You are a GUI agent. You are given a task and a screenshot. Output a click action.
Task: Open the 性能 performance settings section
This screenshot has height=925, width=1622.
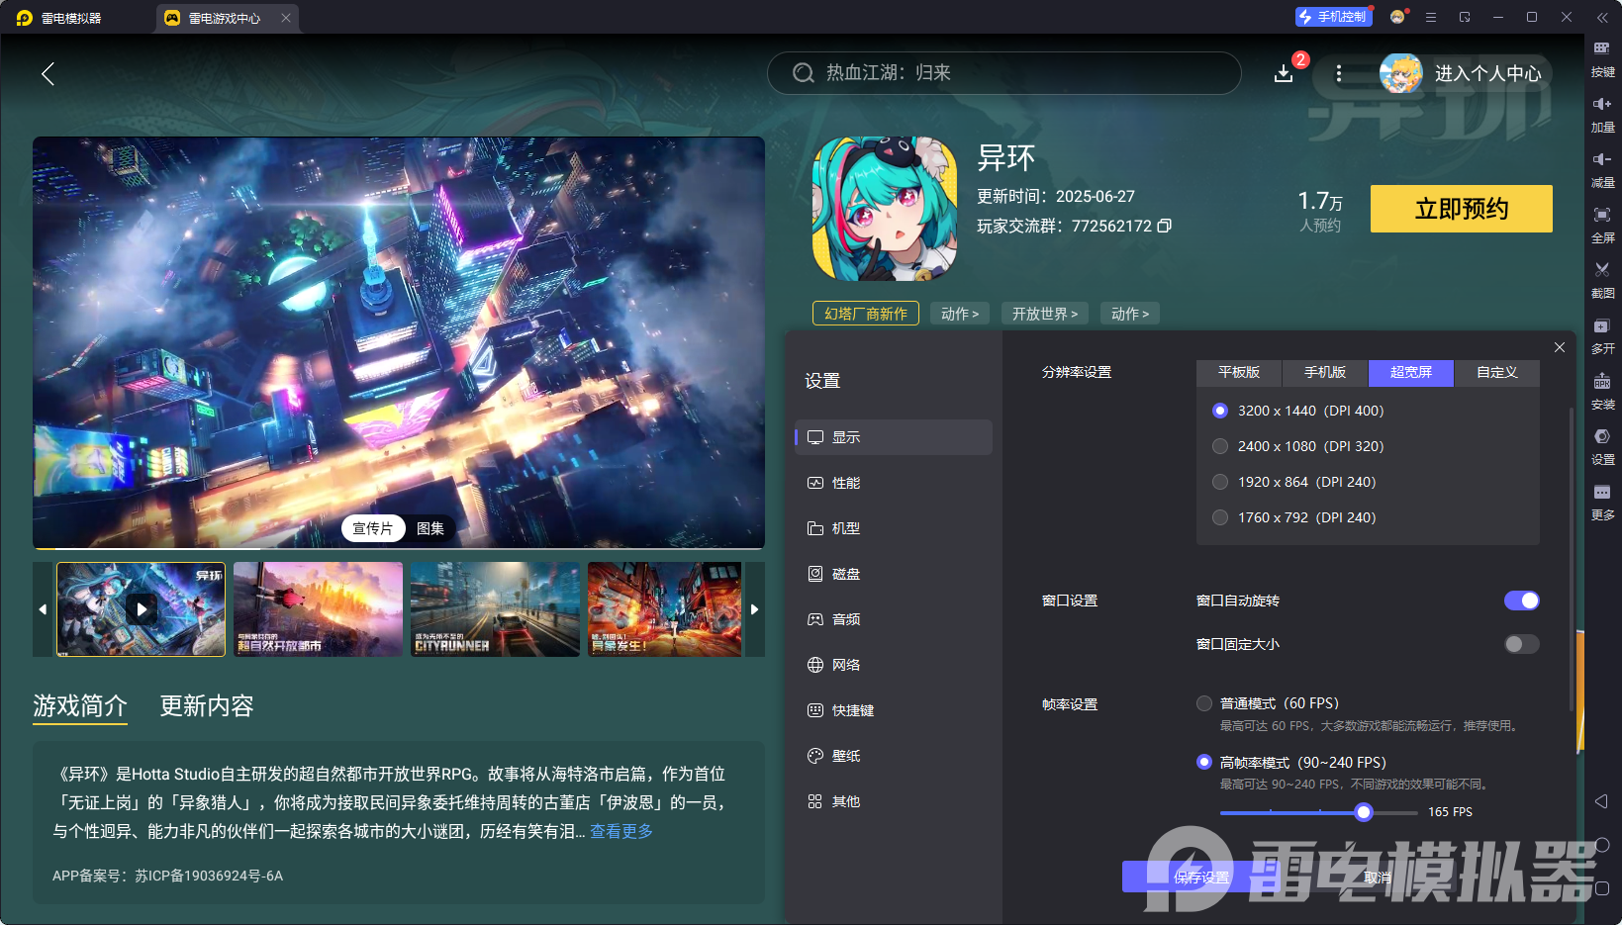pos(894,483)
